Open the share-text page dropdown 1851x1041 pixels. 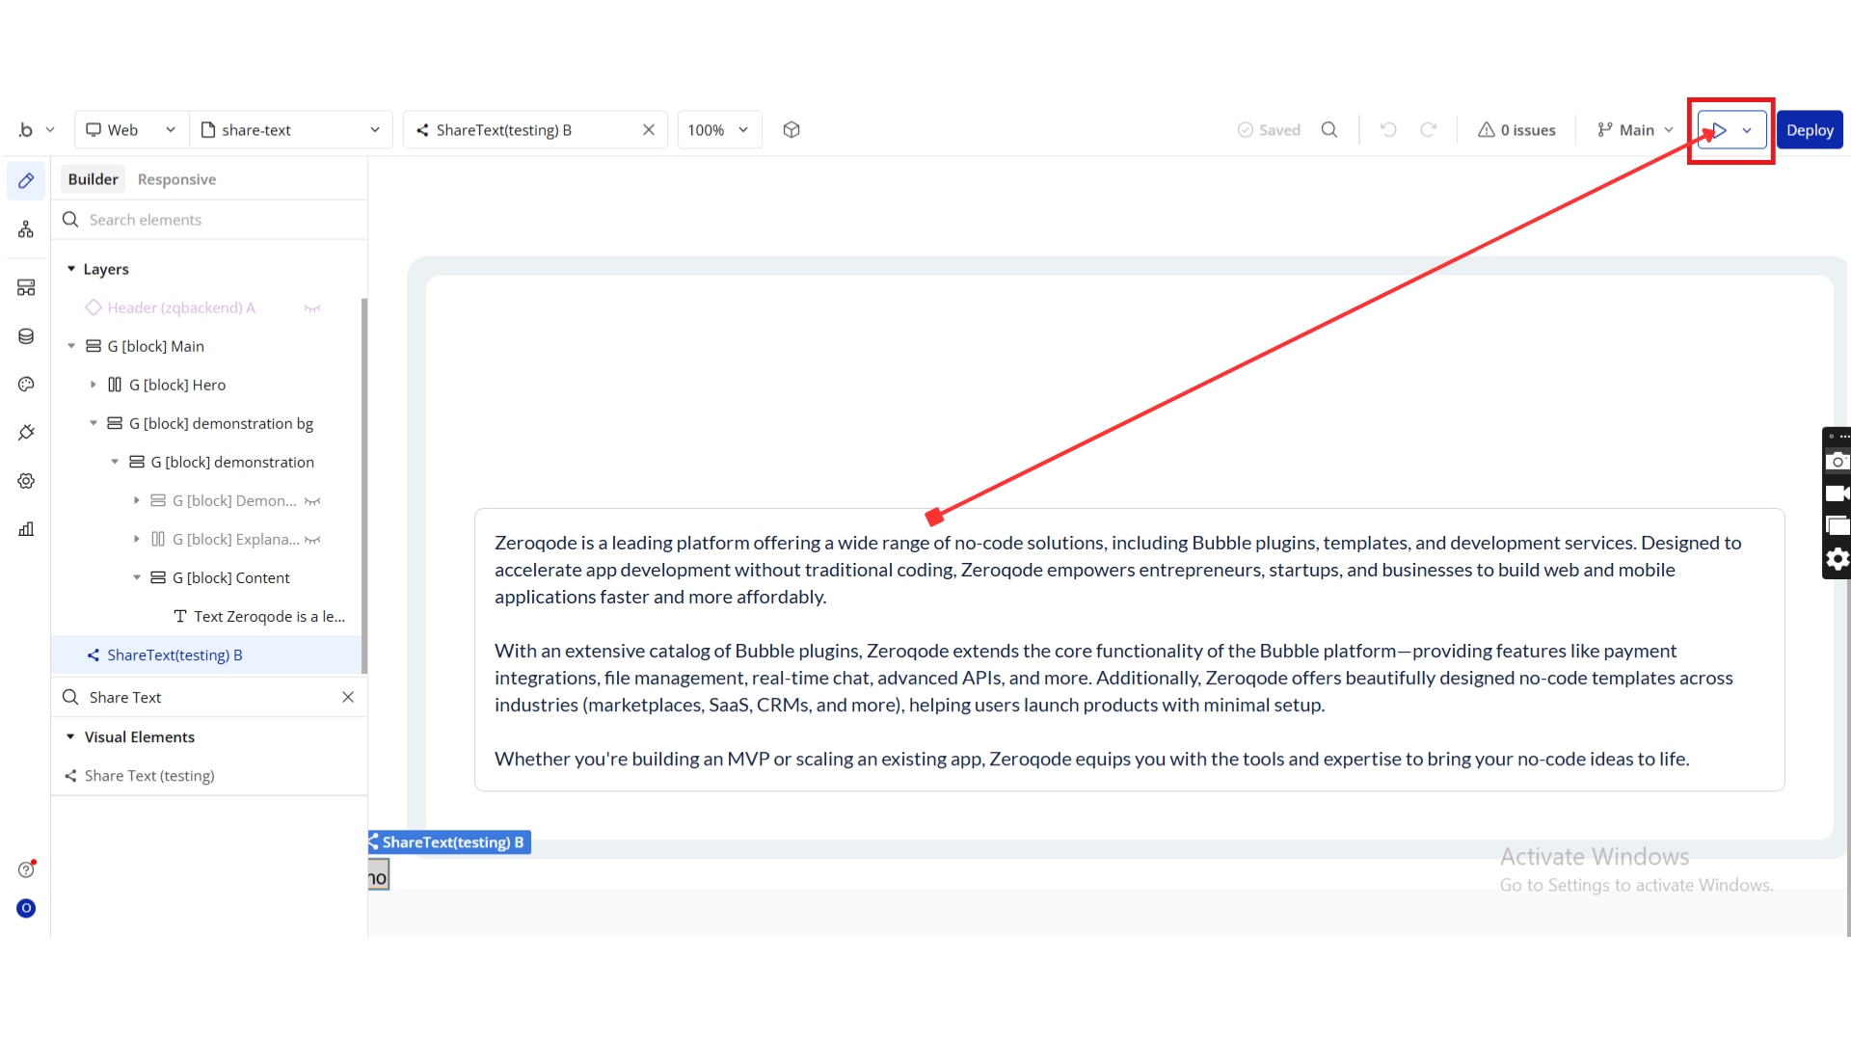tap(290, 130)
